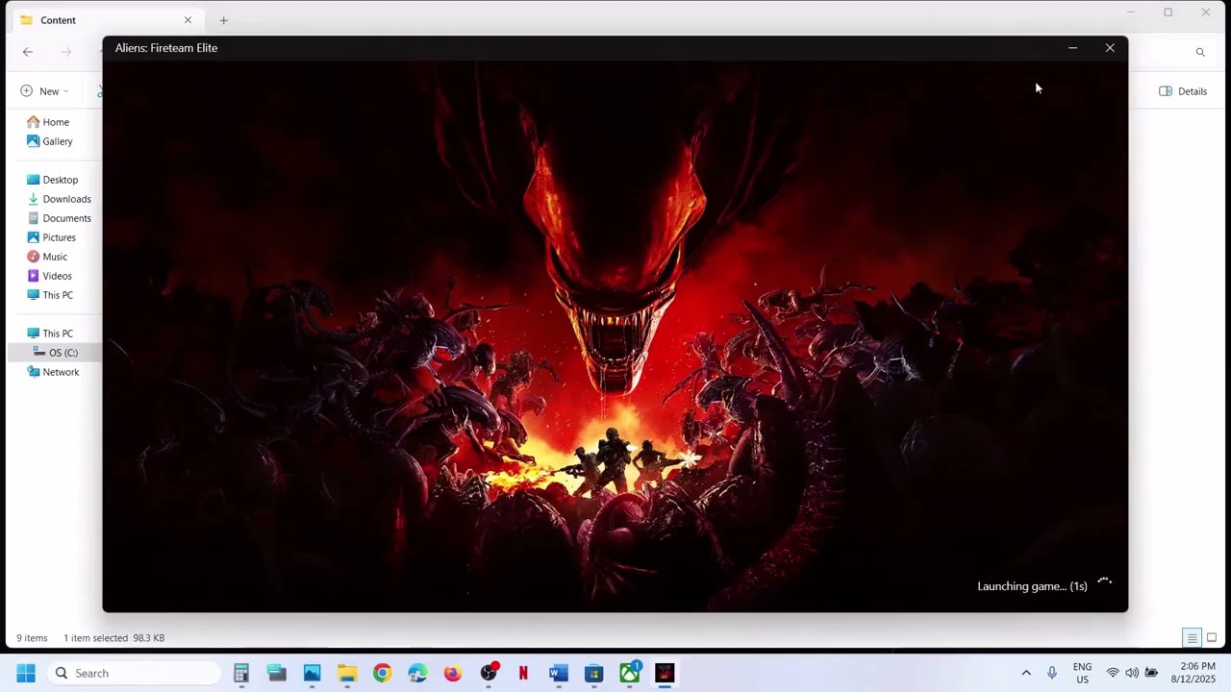
Task: Open Microsoft Store from the taskbar
Action: [593, 673]
